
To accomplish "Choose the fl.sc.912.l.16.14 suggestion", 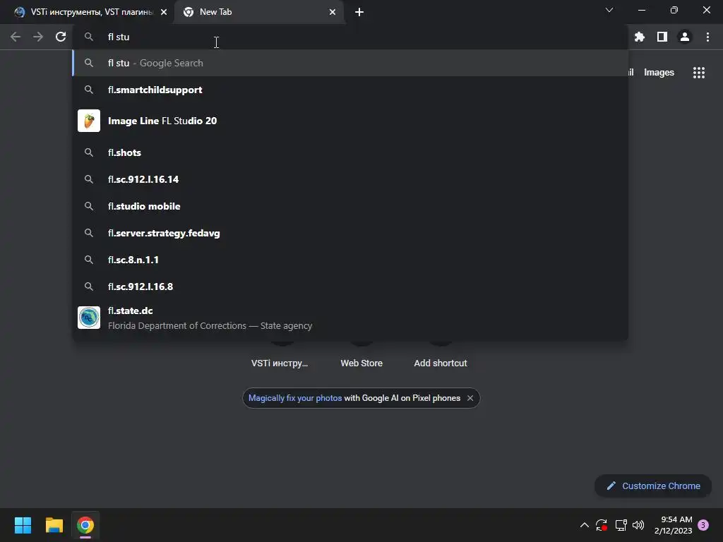I will (350, 179).
